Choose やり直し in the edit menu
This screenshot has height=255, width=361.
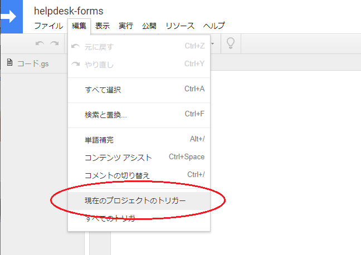tap(139, 65)
